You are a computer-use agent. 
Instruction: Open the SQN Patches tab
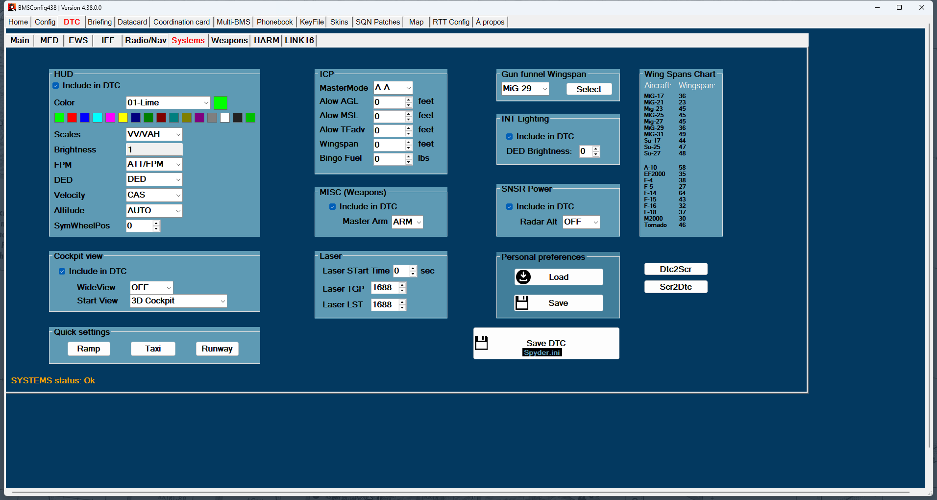(x=378, y=22)
